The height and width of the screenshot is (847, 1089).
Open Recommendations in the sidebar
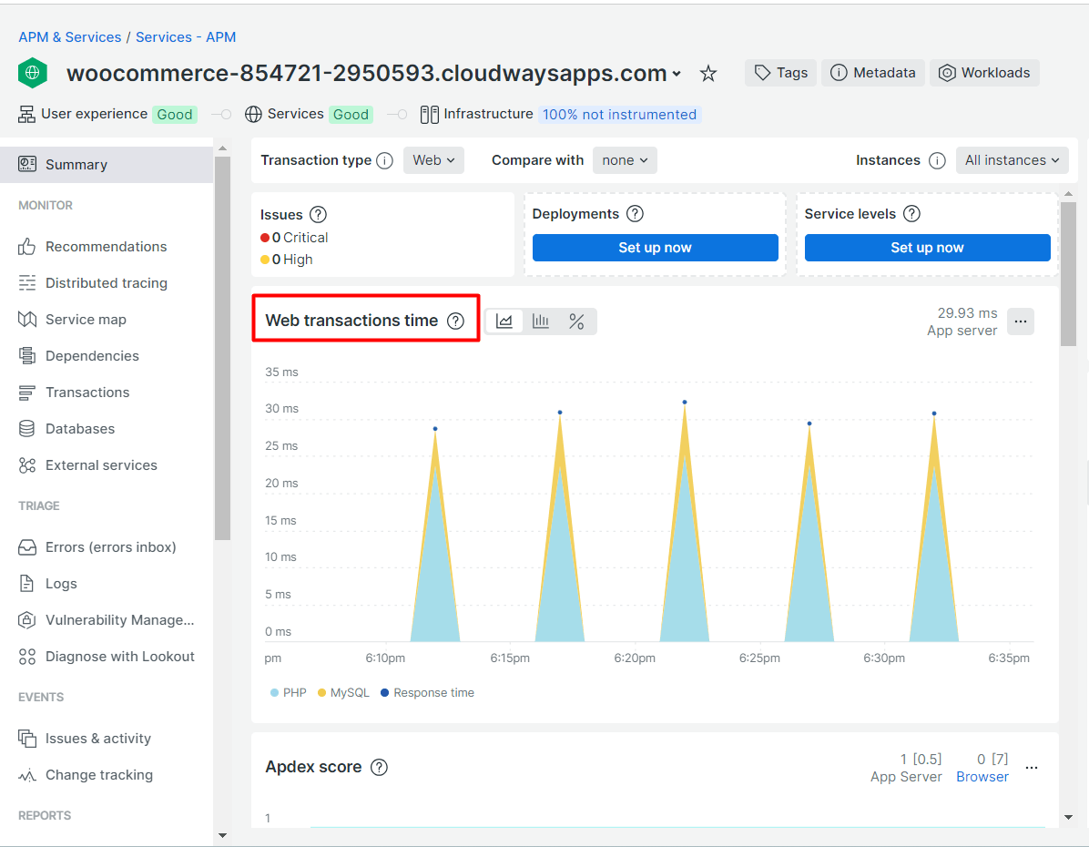tap(107, 247)
